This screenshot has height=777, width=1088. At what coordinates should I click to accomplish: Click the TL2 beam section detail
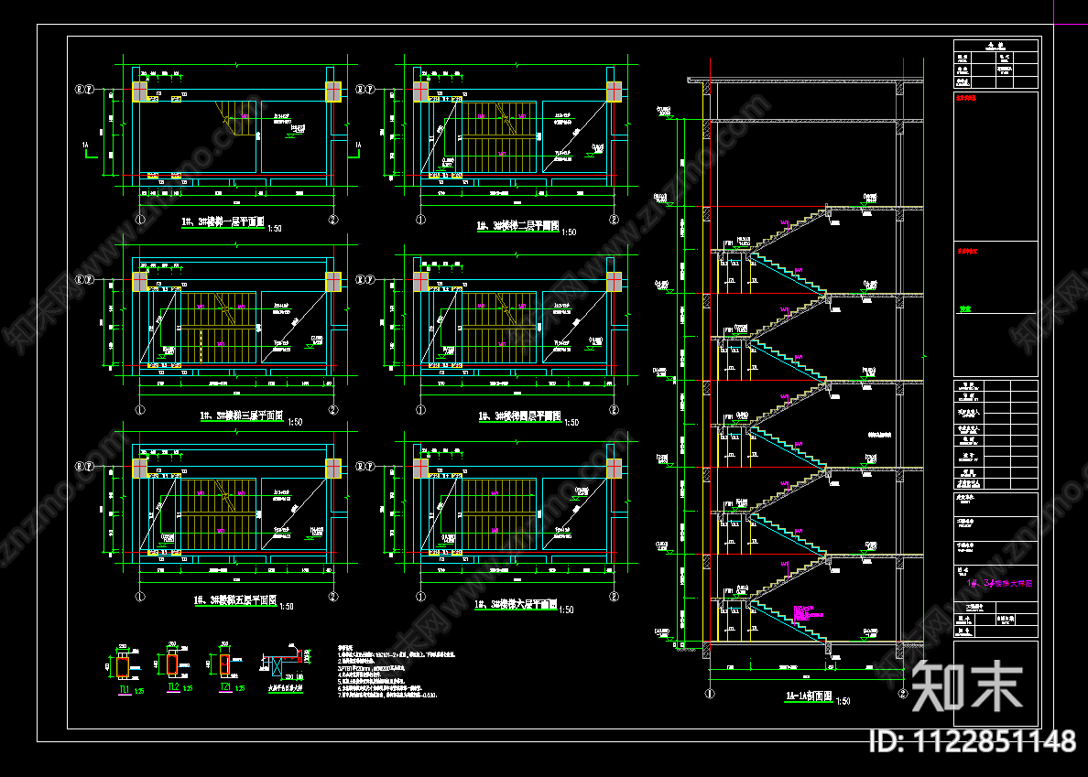click(171, 664)
